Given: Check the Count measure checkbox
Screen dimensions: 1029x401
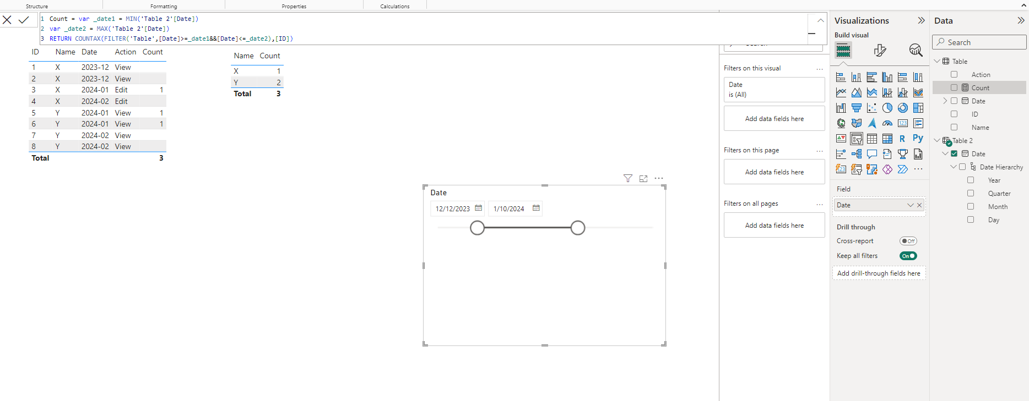Looking at the screenshot, I should point(954,87).
